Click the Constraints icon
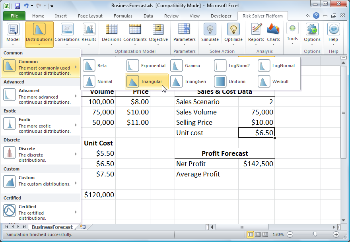 pos(134,30)
